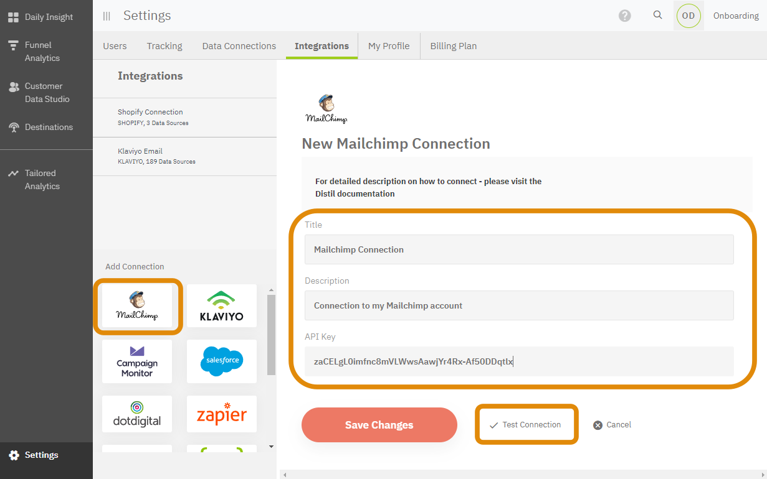Focus the API Key field
This screenshot has height=479, width=767.
519,361
